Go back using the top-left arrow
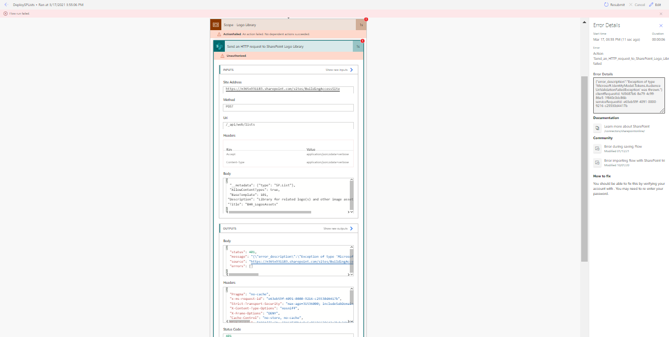The width and height of the screenshot is (669, 337). 6,5
